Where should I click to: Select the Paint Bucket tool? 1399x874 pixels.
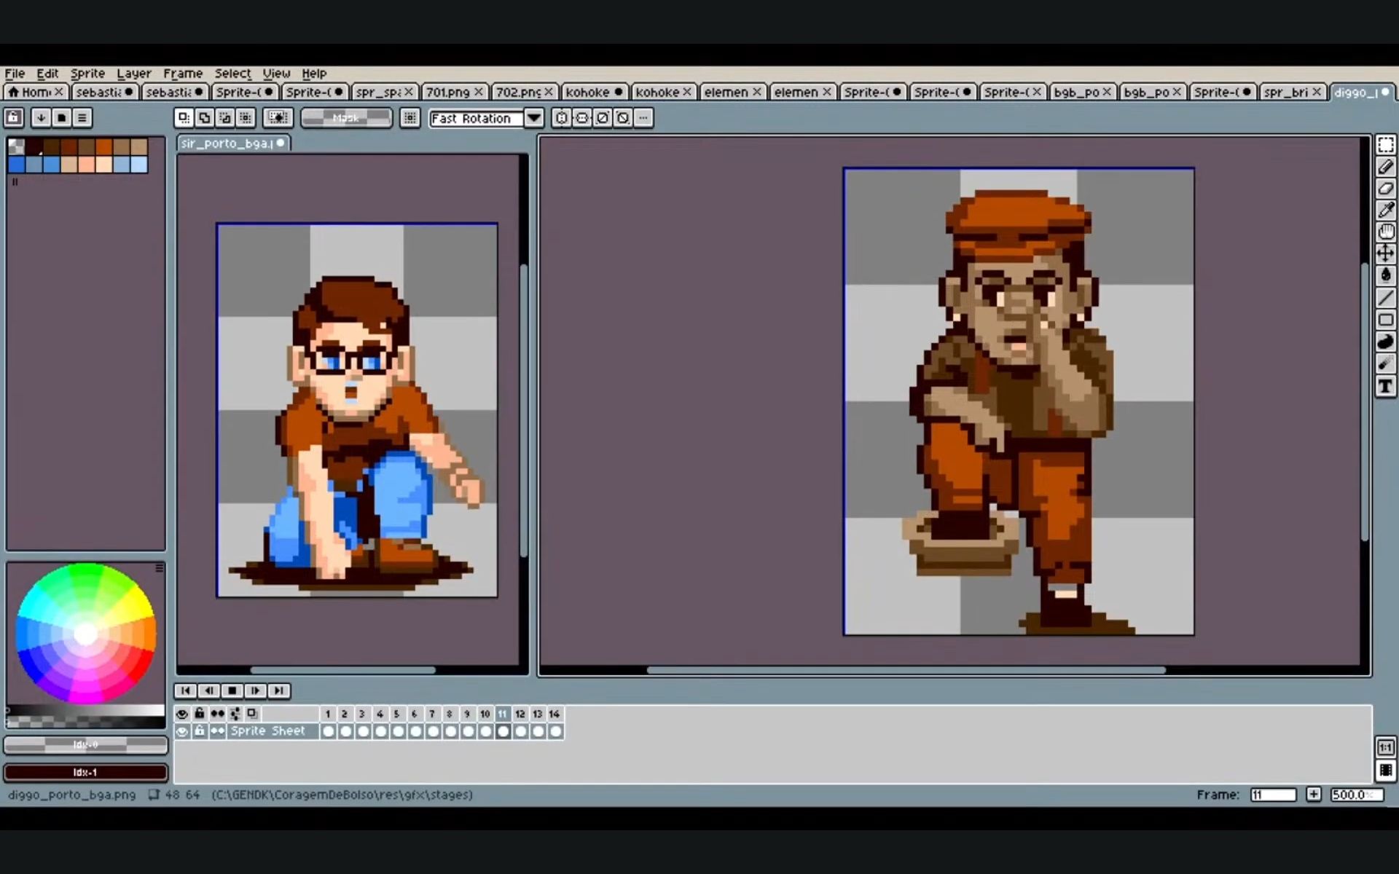(1385, 275)
